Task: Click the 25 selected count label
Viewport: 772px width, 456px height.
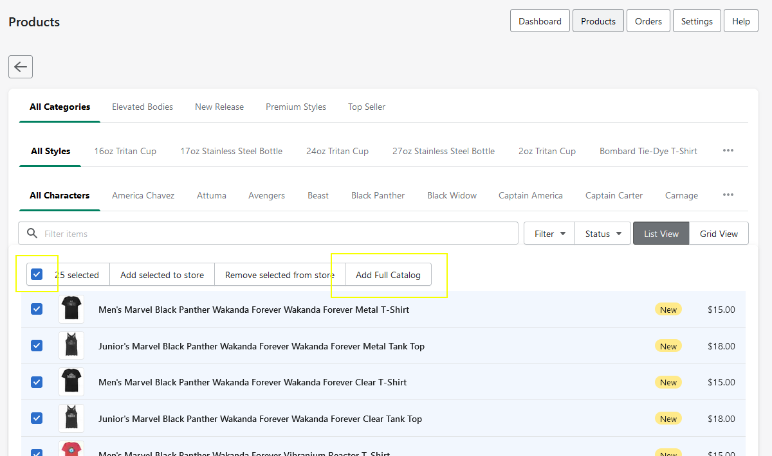Action: pyautogui.click(x=77, y=275)
